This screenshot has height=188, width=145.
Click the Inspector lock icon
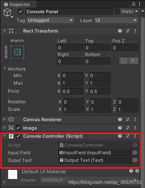tap(134, 4)
